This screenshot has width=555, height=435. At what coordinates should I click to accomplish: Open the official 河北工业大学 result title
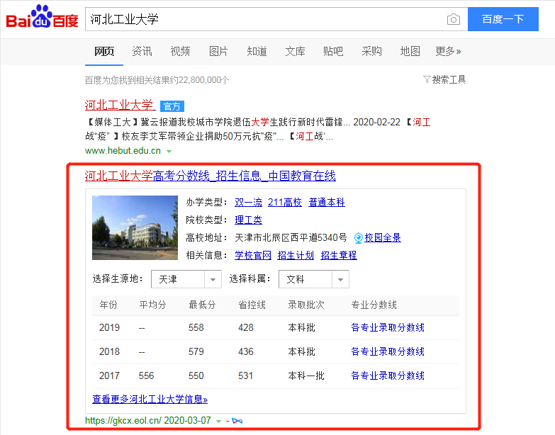pos(119,105)
